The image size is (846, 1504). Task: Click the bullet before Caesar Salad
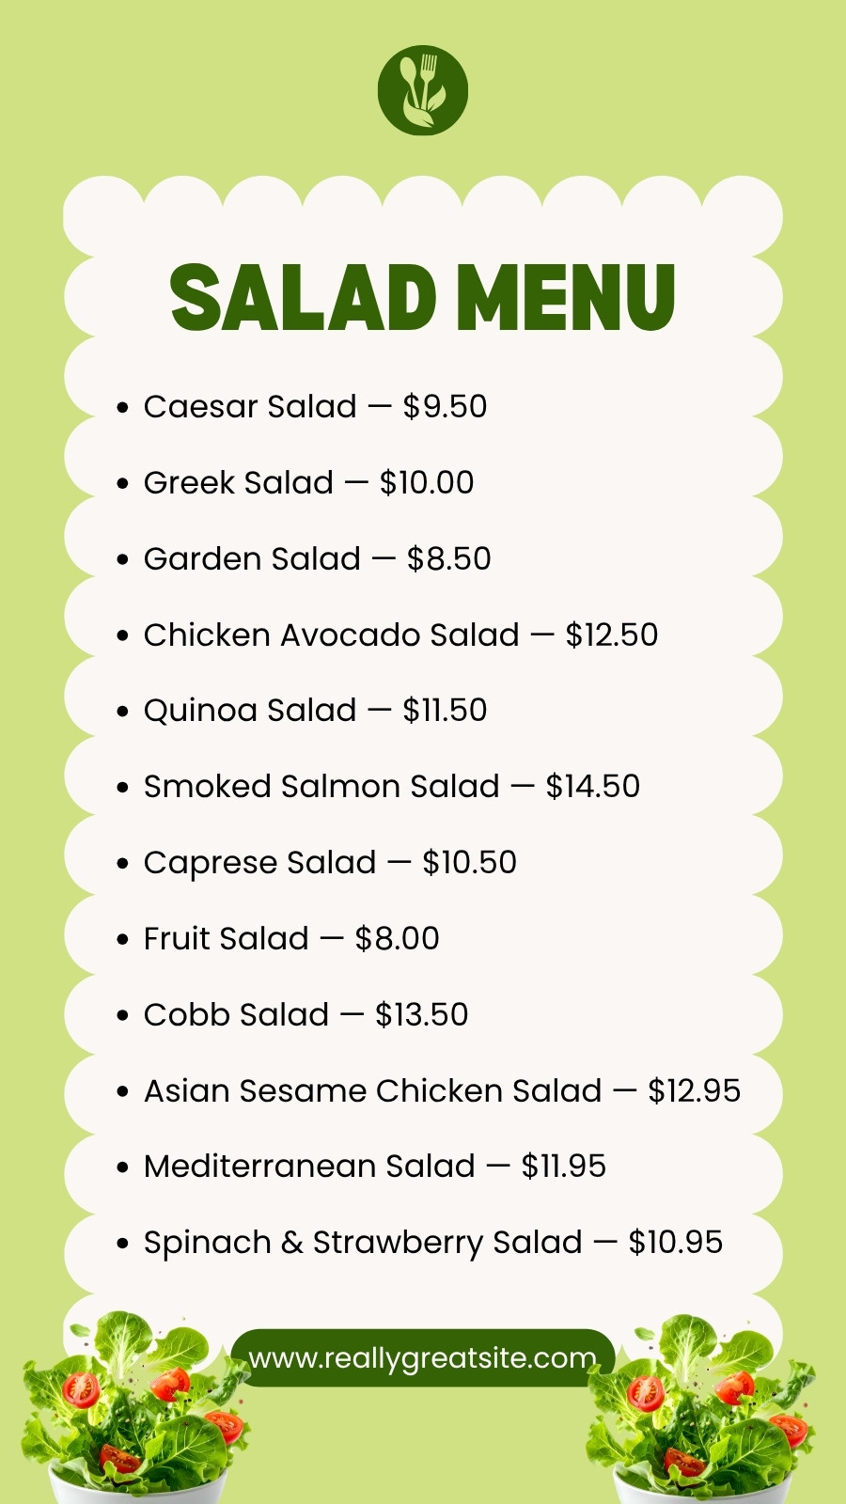tap(122, 408)
